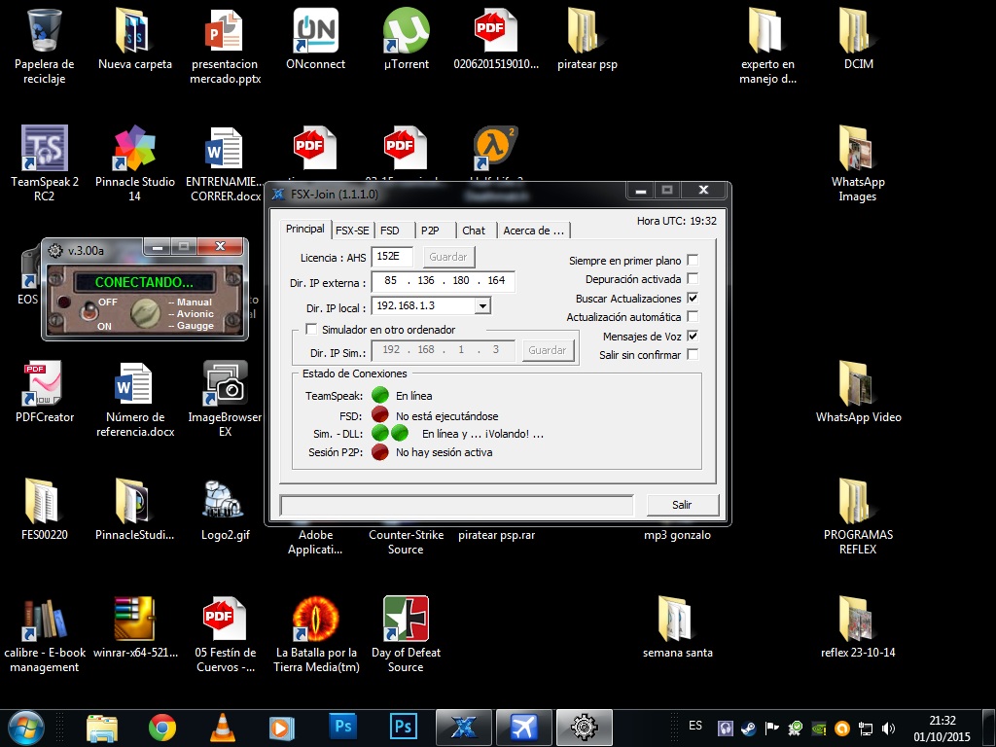
Task: Uncheck the Buscar Actualizaciones checkbox
Action: pos(693,299)
